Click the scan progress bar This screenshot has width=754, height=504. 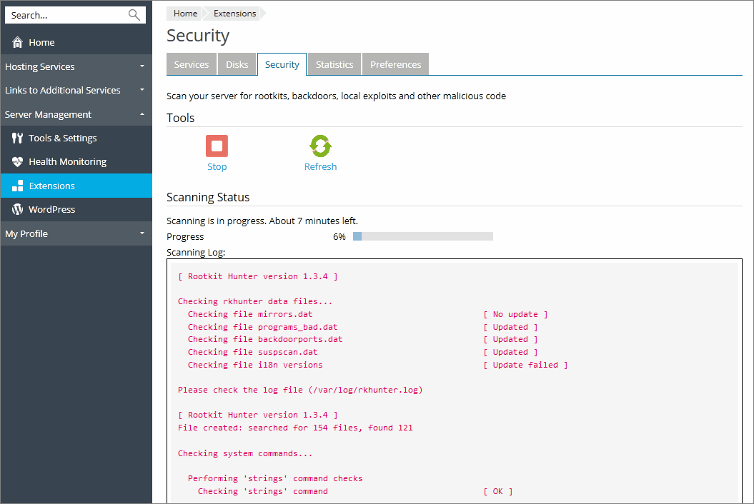[422, 236]
